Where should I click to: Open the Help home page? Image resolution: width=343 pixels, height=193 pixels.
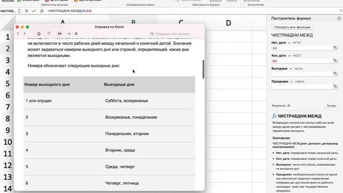tap(39, 33)
